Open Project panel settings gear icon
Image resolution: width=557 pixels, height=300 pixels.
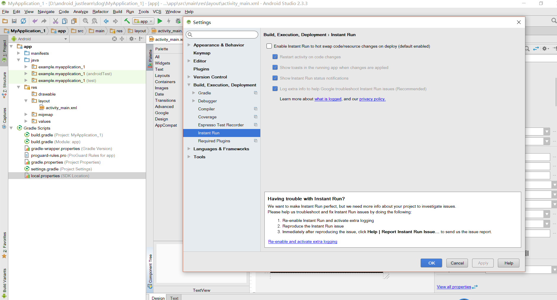[x=132, y=38]
